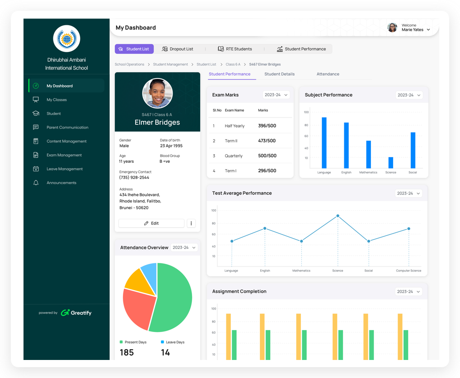This screenshot has height=378, width=460.
Task: Click the school logo in sidebar
Action: click(66, 39)
